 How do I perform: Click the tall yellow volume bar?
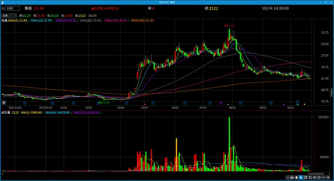coord(176,155)
